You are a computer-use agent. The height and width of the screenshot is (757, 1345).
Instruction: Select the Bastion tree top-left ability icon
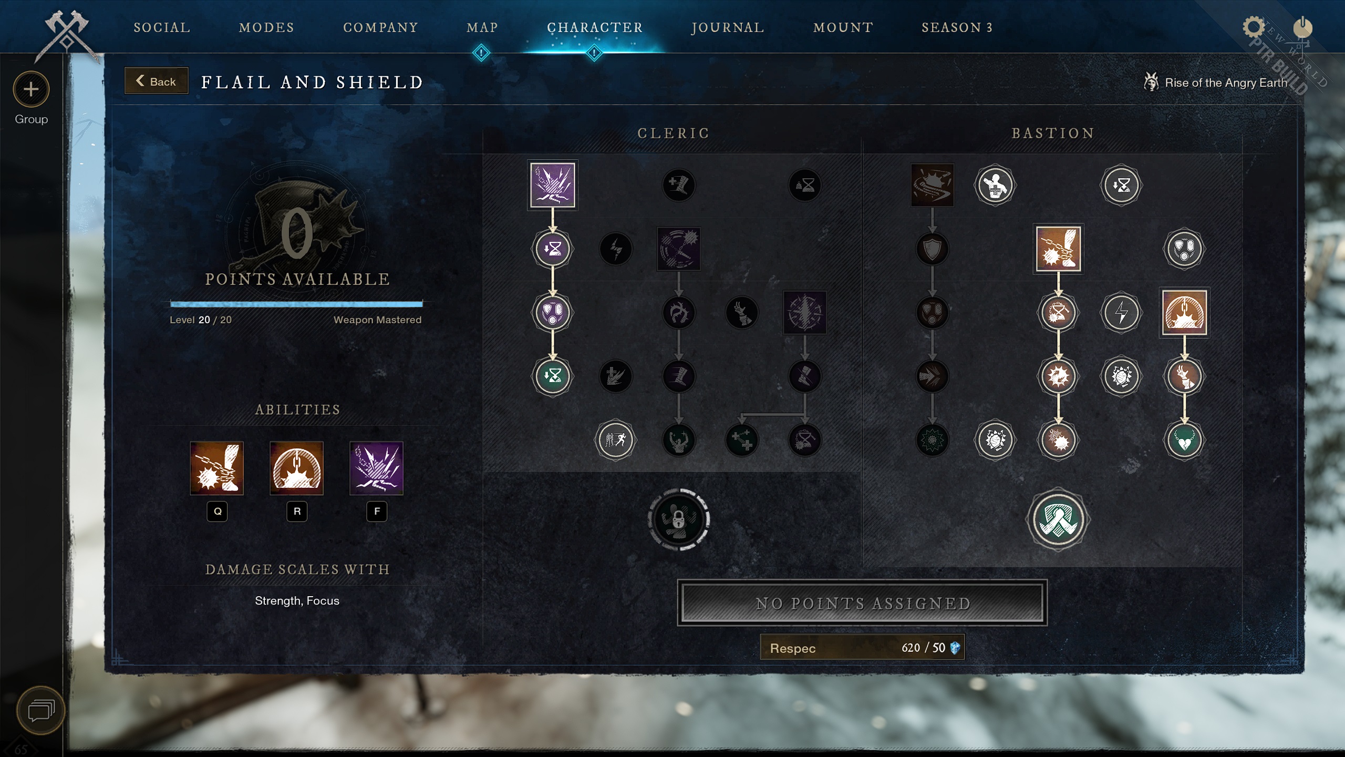pyautogui.click(x=932, y=184)
